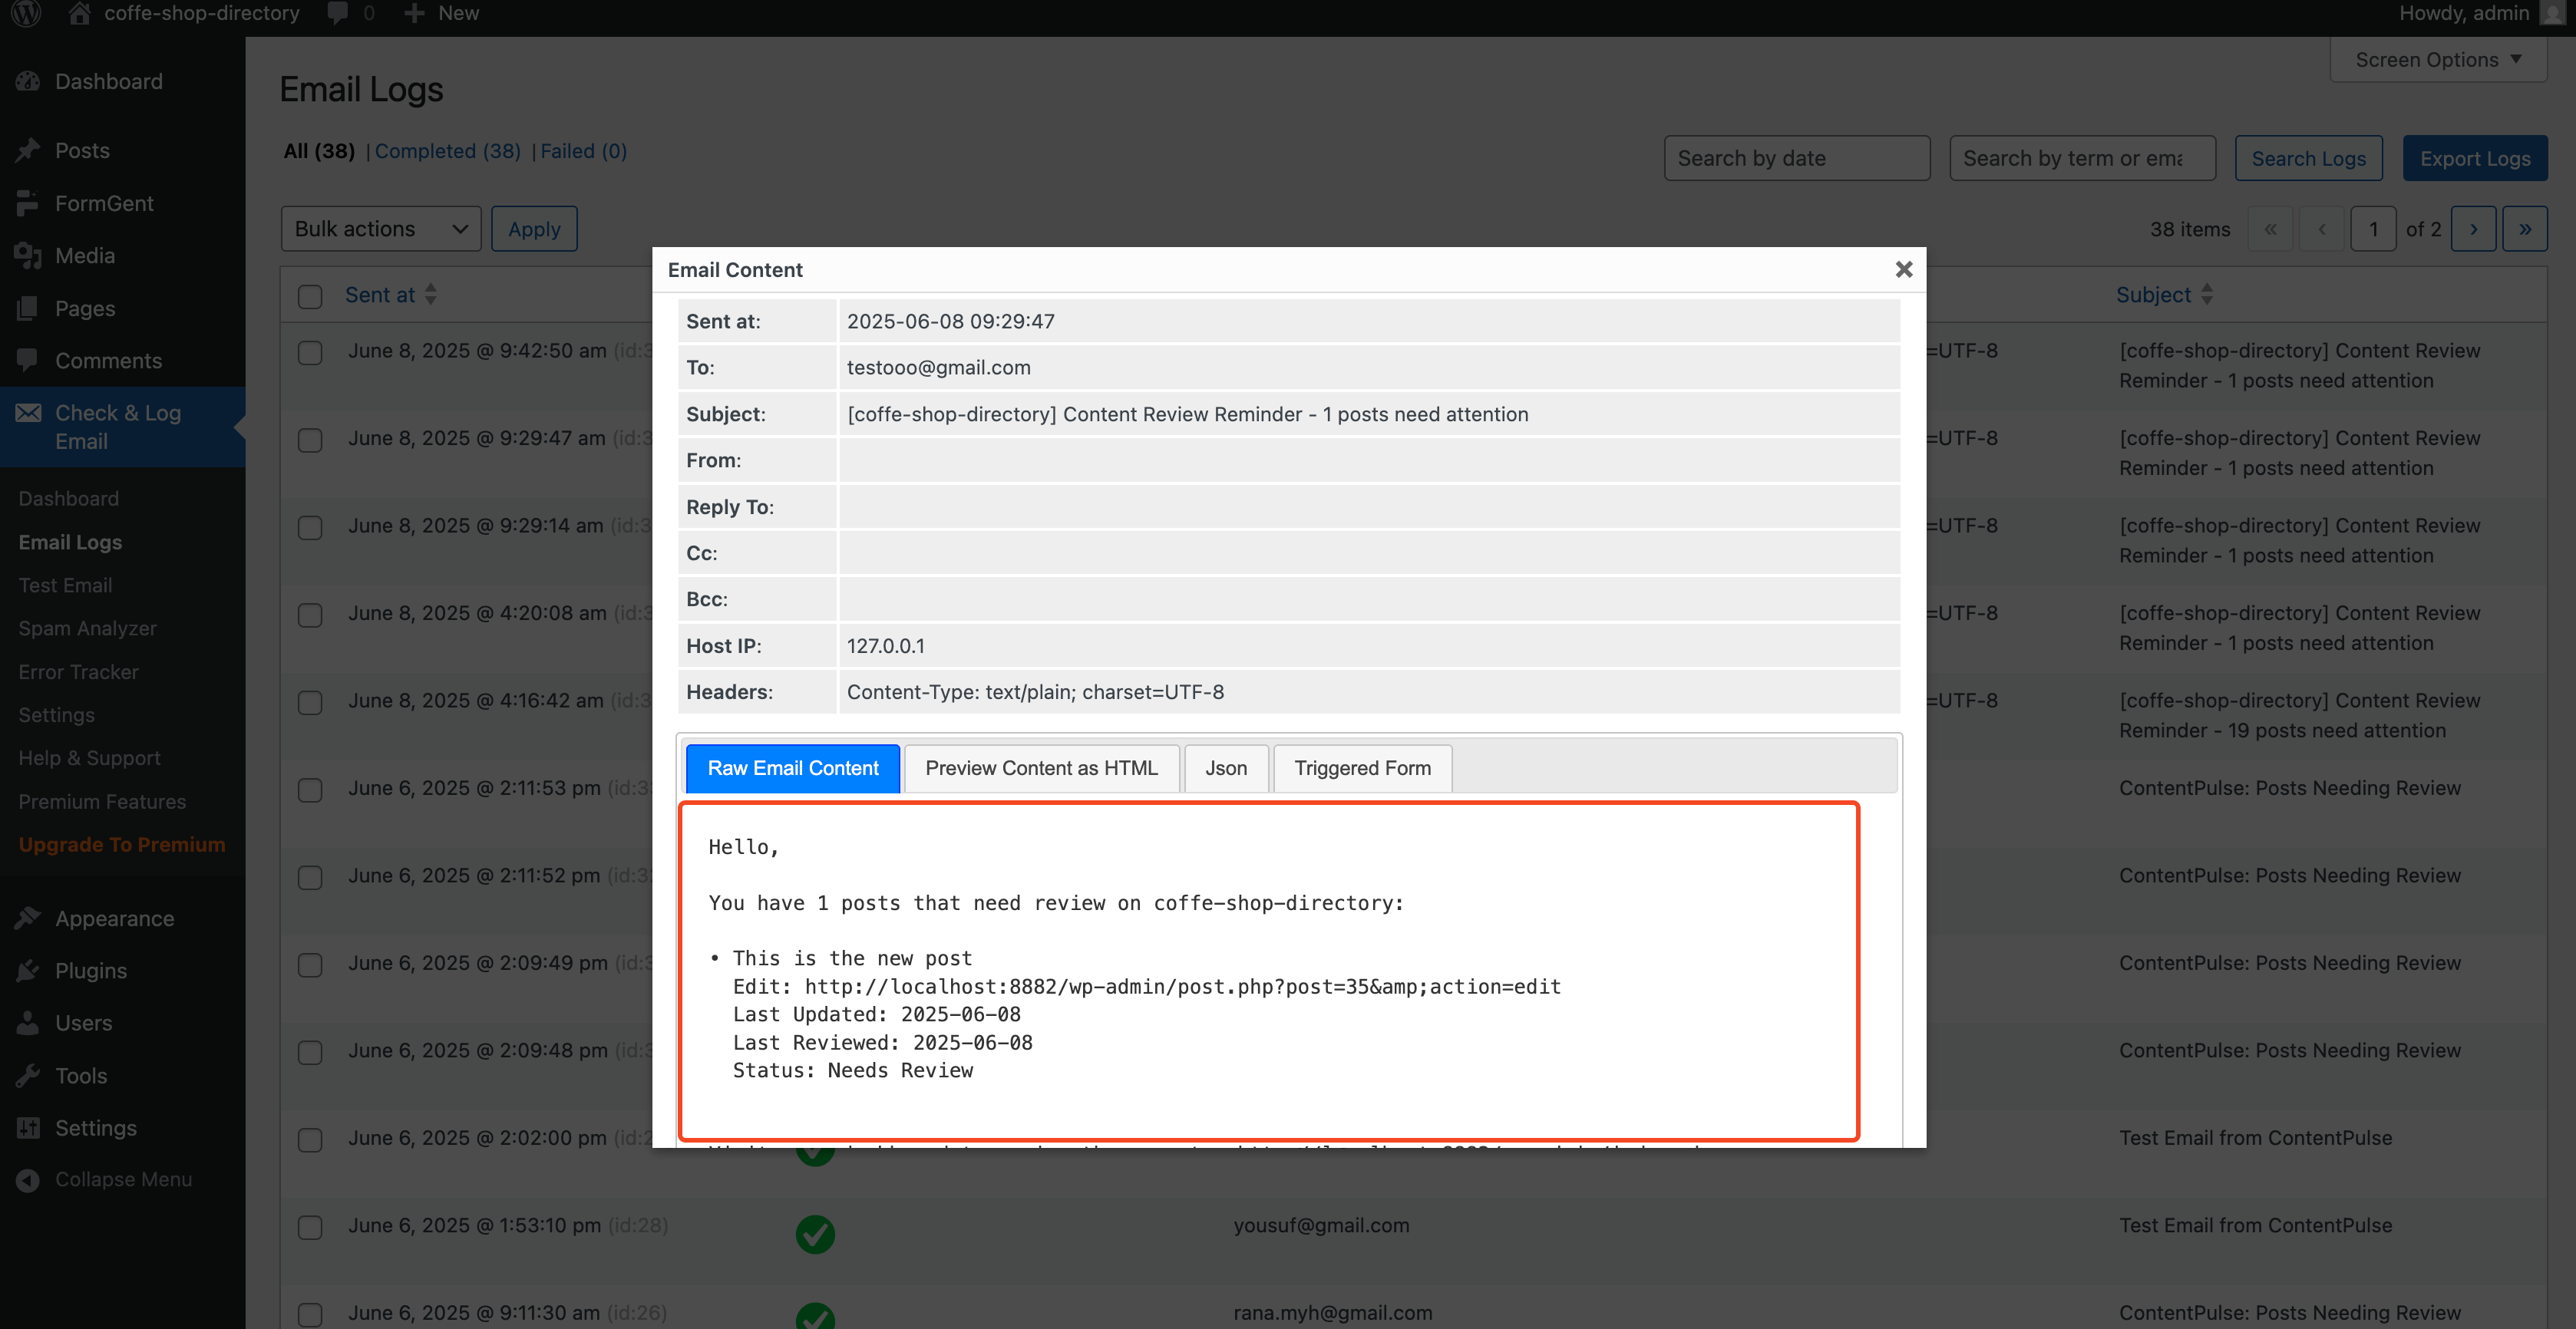Viewport: 2576px width, 1329px height.
Task: Check the June 6 2:11:53 pm log row
Action: click(x=310, y=790)
